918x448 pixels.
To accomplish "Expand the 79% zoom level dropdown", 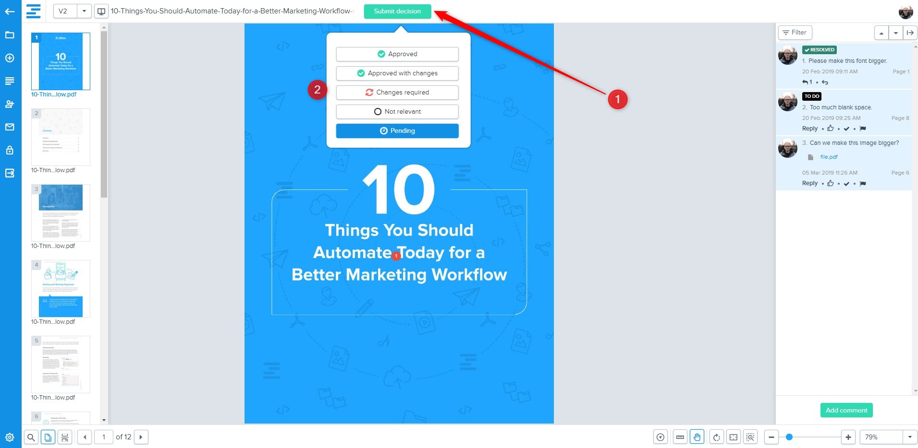I will 909,437.
